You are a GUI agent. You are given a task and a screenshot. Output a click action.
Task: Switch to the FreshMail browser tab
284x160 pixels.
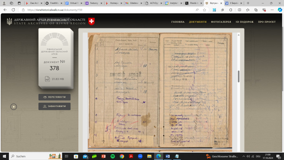tap(54, 3)
